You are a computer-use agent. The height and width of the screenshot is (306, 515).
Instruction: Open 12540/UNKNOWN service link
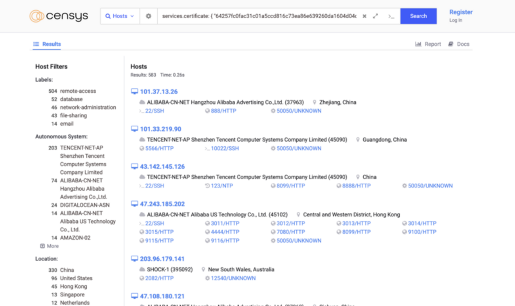(x=233, y=278)
